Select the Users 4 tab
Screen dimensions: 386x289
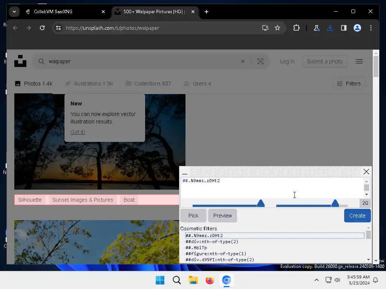(197, 84)
